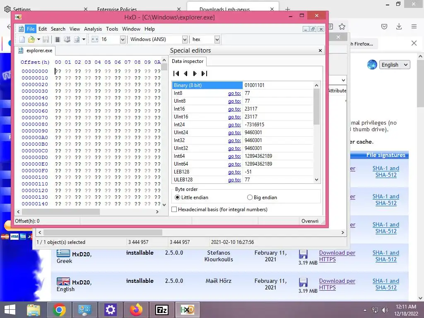Click the Open main memory chip icon
Viewport: 424px width, 318px height.
pos(57,39)
